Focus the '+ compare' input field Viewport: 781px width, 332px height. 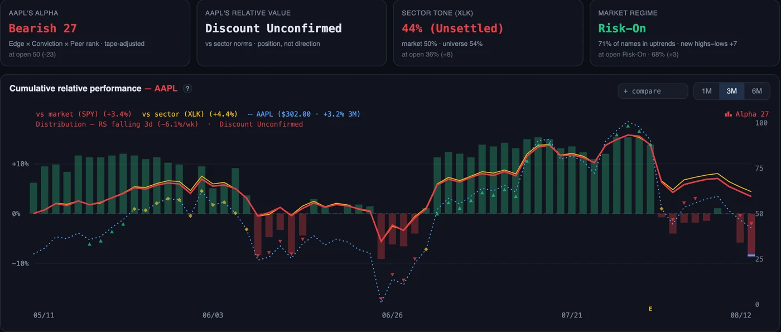pyautogui.click(x=653, y=91)
